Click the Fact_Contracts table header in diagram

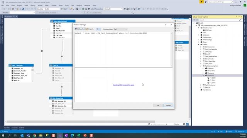click(x=21, y=66)
